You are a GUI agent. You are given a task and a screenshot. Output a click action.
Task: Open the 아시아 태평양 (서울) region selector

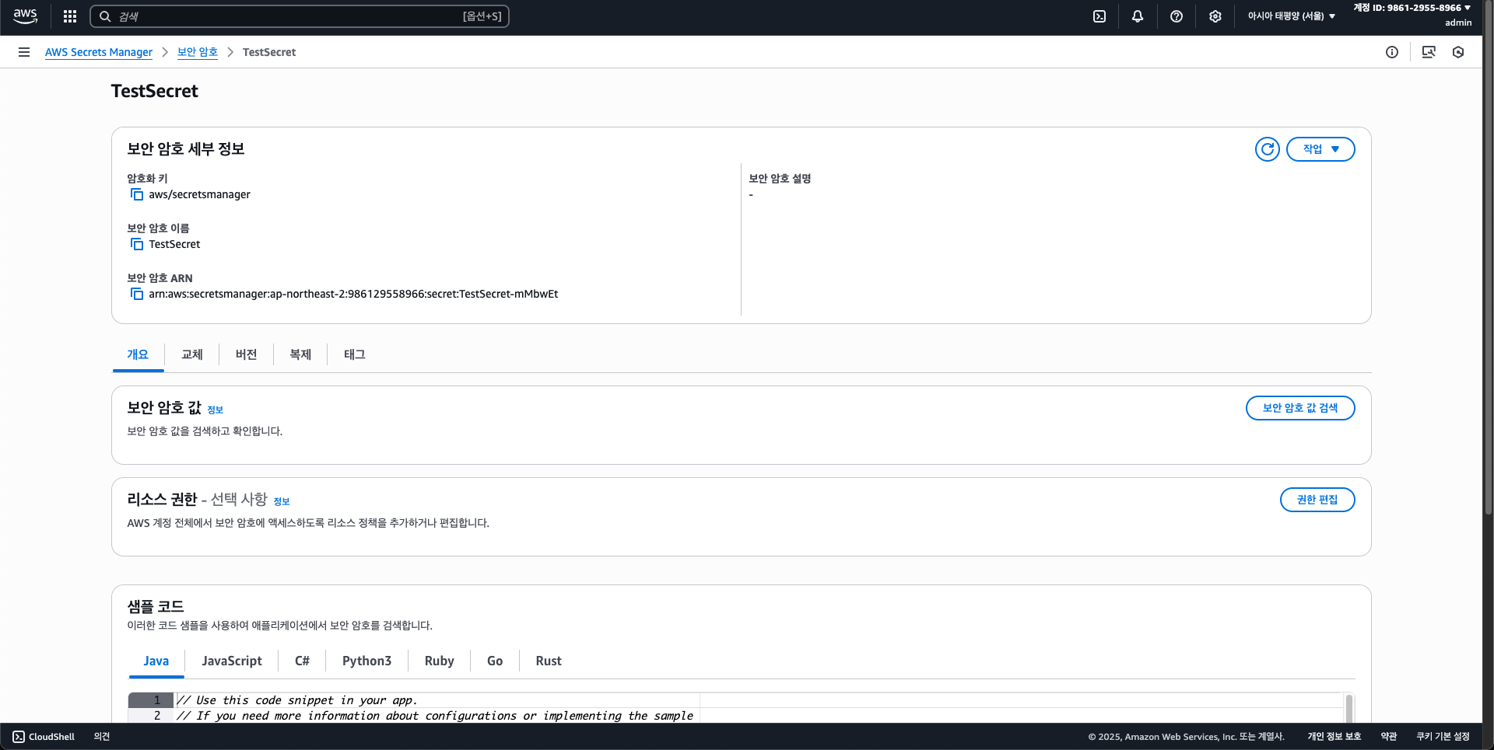(x=1292, y=16)
